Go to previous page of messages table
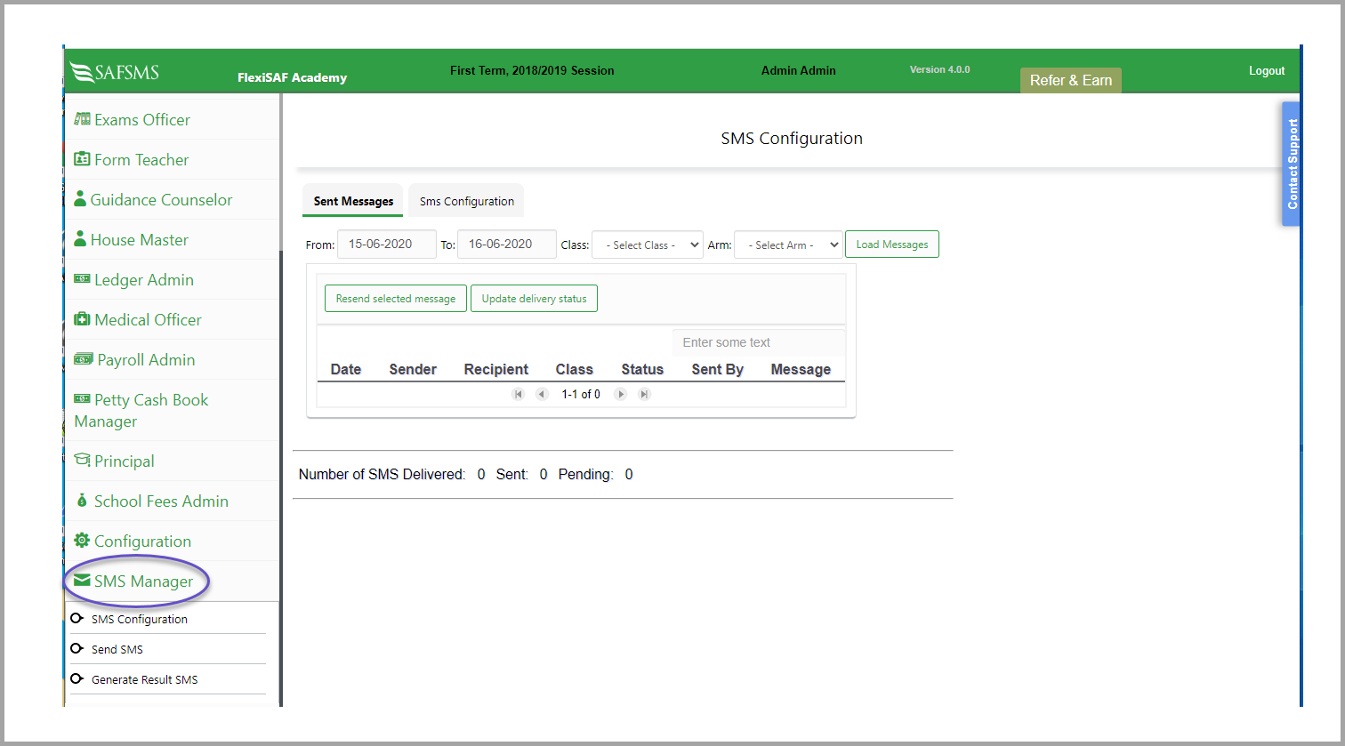Image resolution: width=1345 pixels, height=746 pixels. (542, 394)
